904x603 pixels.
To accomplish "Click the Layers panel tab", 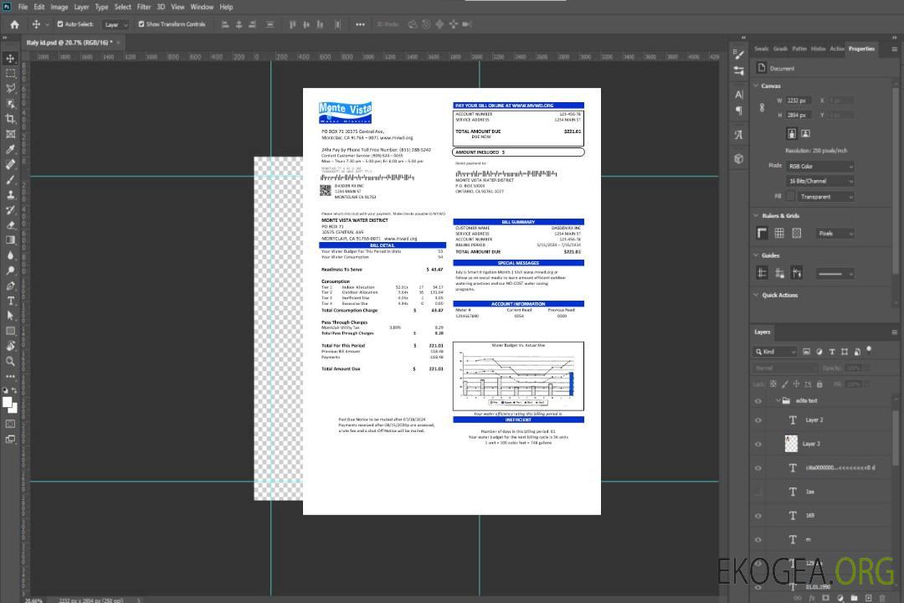I will pos(763,332).
